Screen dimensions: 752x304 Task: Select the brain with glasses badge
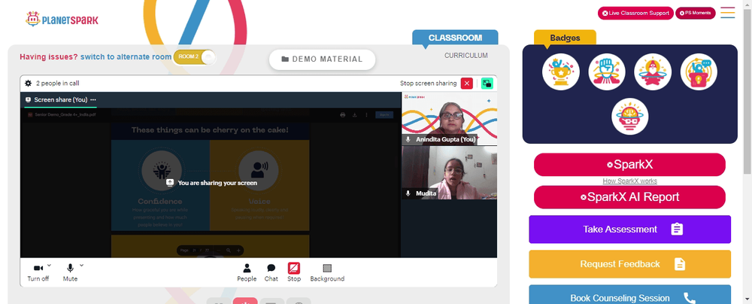629,116
